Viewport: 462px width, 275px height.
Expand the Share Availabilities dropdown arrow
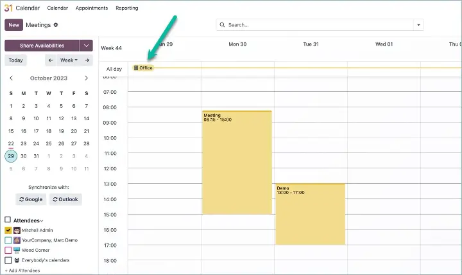pyautogui.click(x=87, y=46)
